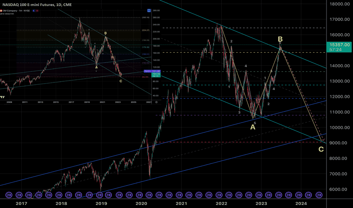Screen dimensions: 353x208
Task: Click the 2027 label on inset time axis
Action: pyautogui.click(x=149, y=102)
